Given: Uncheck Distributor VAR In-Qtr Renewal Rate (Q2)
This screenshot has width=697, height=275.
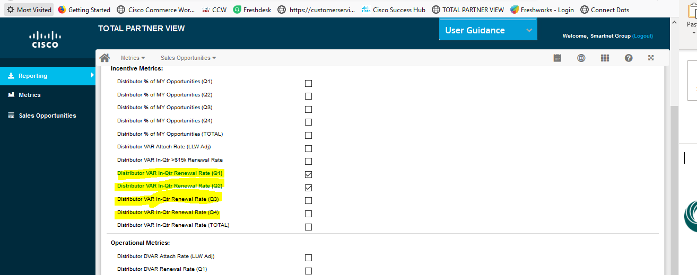Looking at the screenshot, I should click(308, 188).
